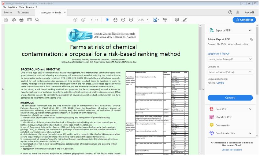This screenshot has height=156, width=260.
Task: Switch to the Strumenti tab
Action: [24, 13]
